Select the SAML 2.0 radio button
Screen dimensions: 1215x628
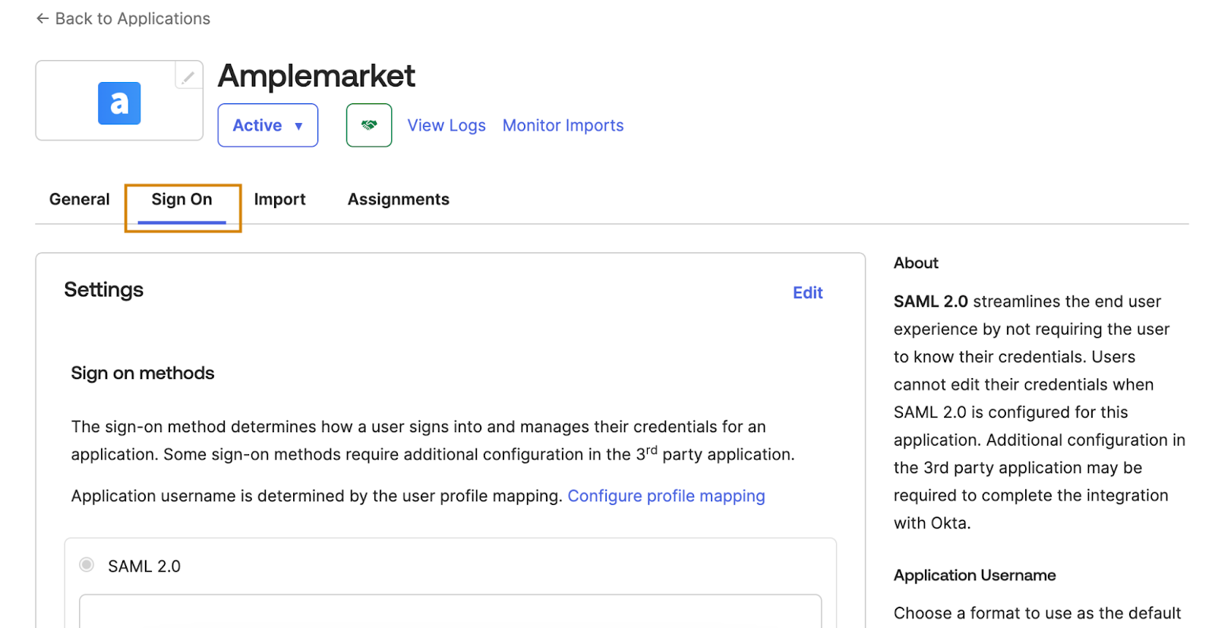pos(87,565)
